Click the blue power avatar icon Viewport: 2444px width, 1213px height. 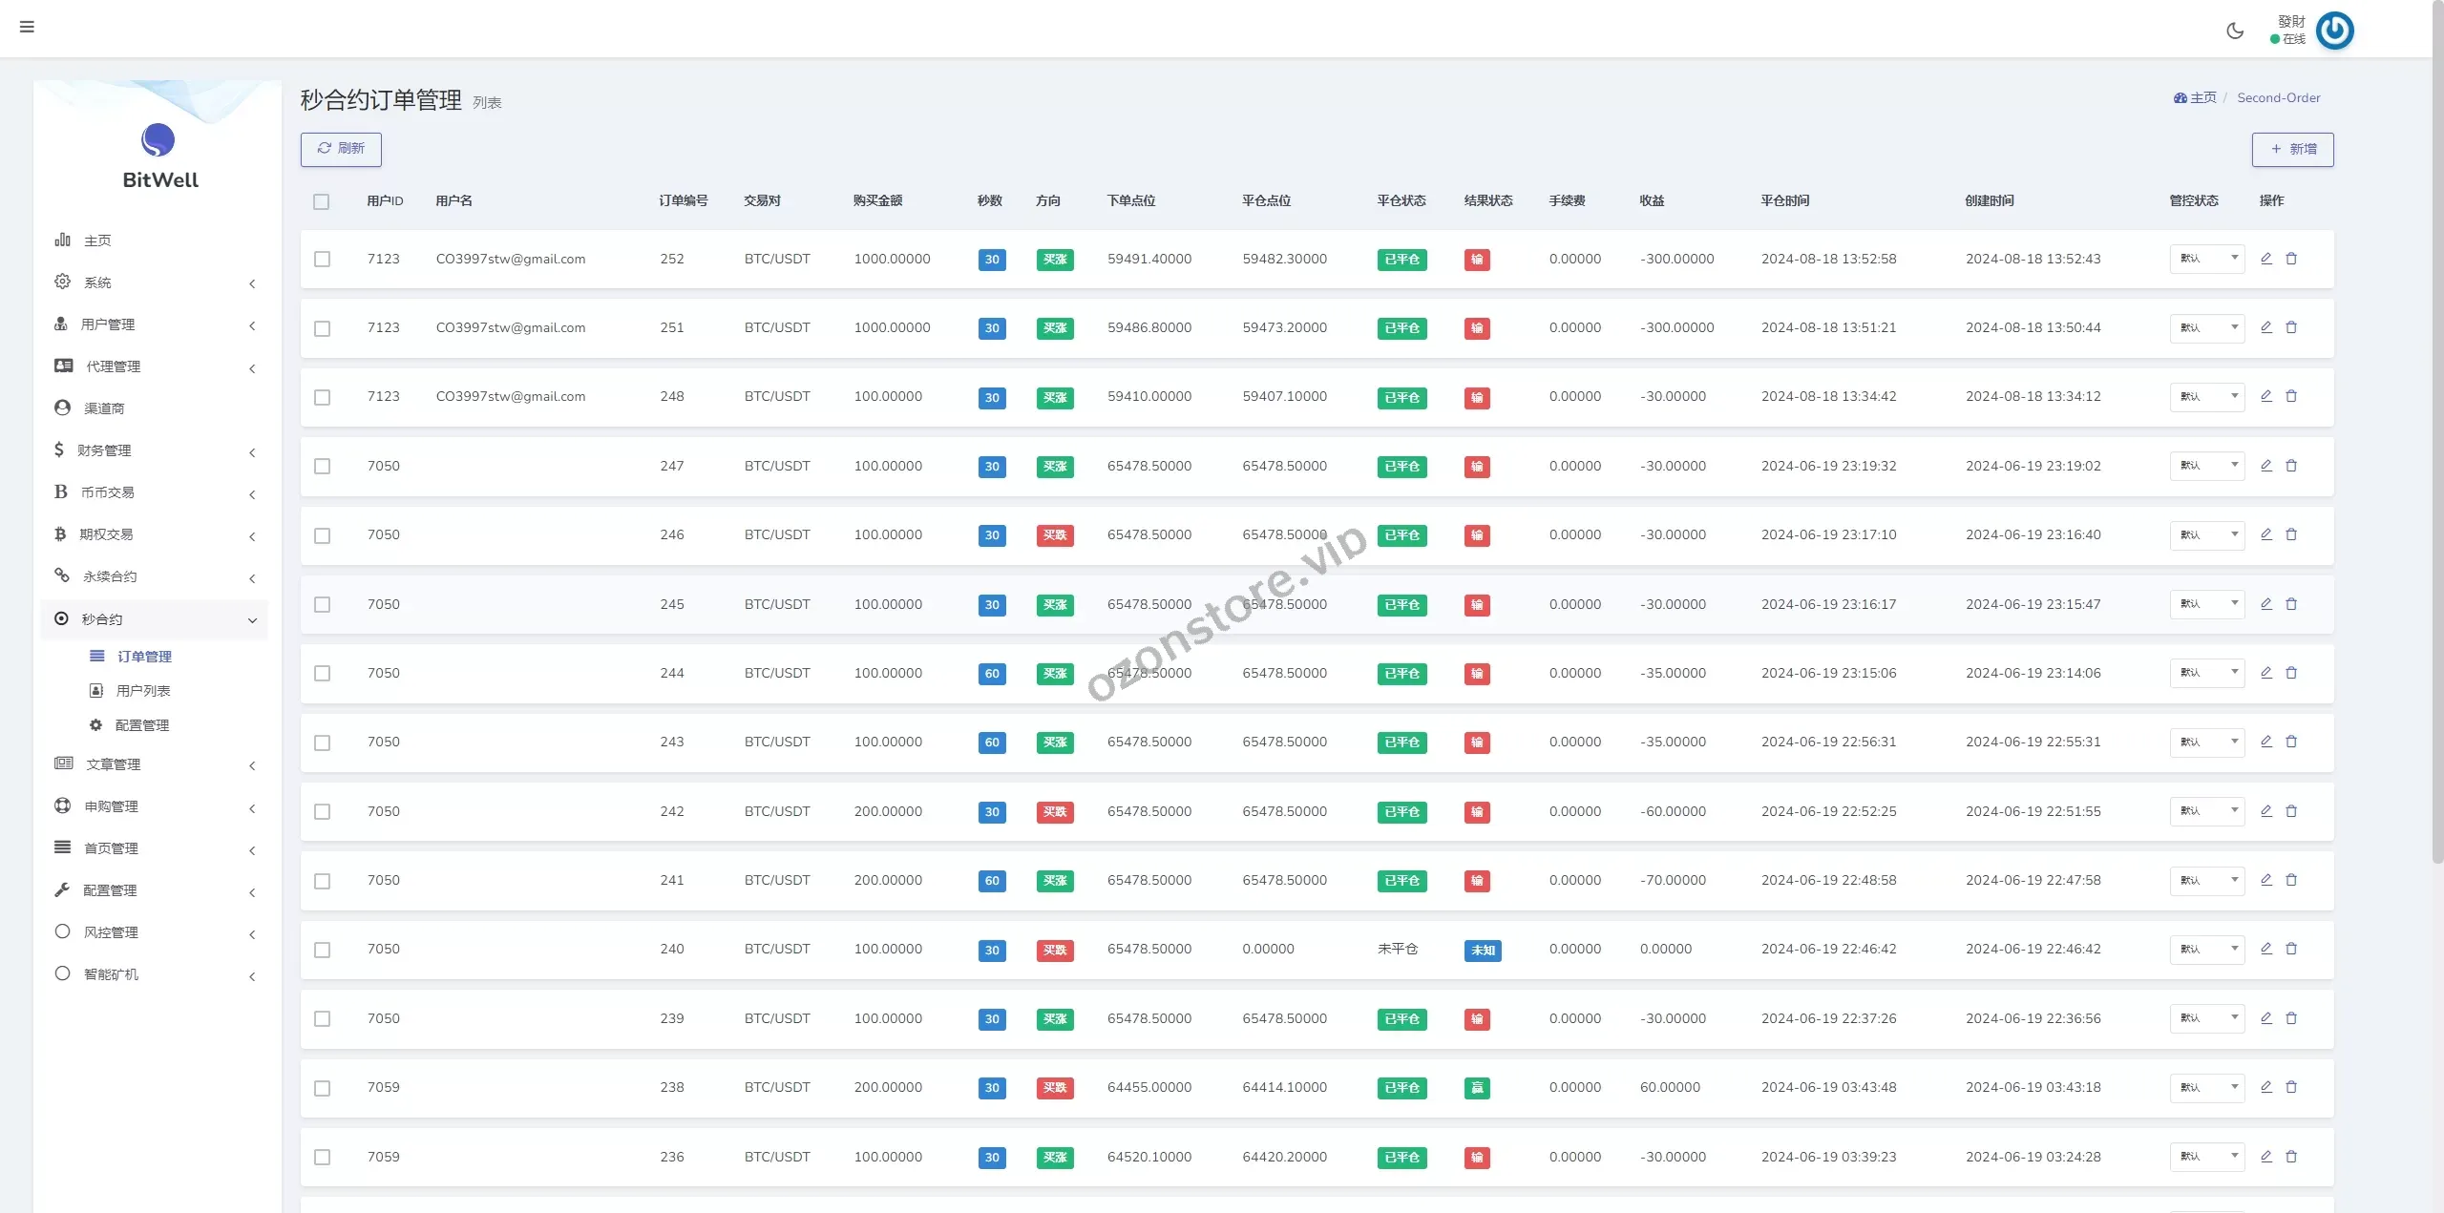click(2334, 31)
